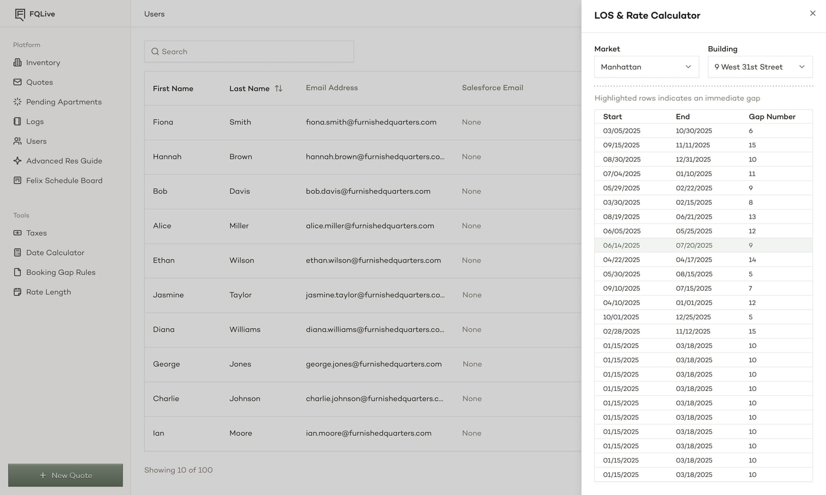Click the magnifier icon in Search
The image size is (826, 495).
(155, 51)
